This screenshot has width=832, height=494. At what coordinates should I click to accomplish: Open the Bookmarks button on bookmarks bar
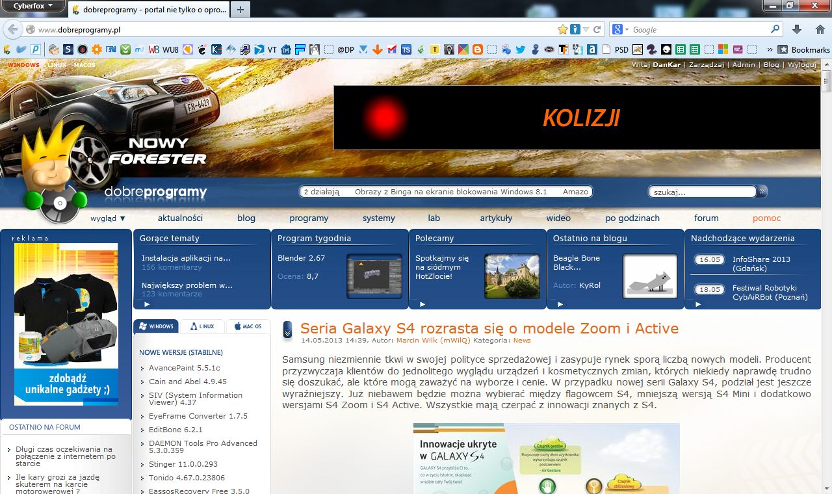point(803,49)
